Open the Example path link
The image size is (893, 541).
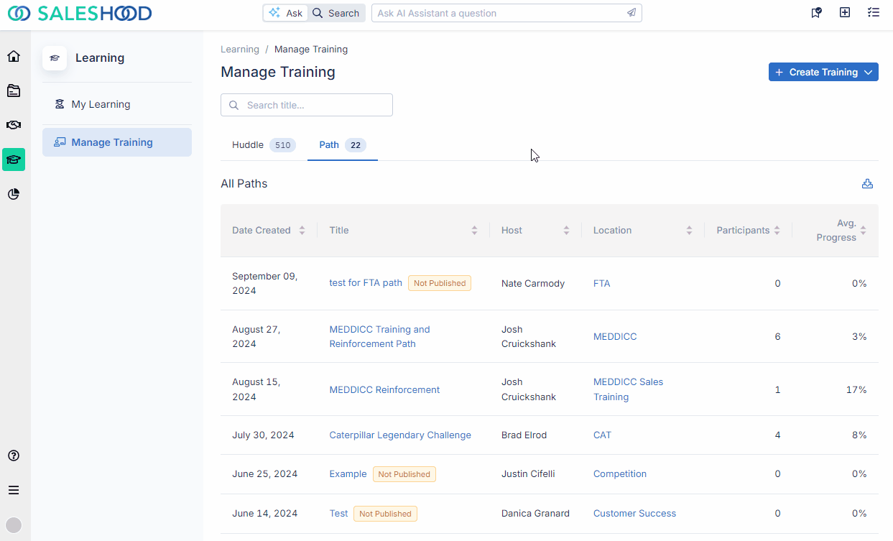point(348,474)
